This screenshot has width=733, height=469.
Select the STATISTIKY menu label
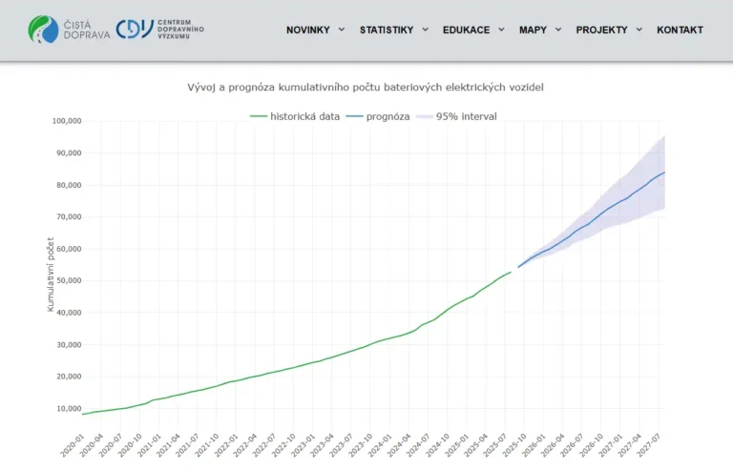point(387,30)
